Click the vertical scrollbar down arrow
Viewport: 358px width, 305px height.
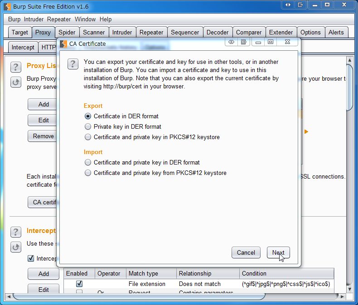pos(349,289)
